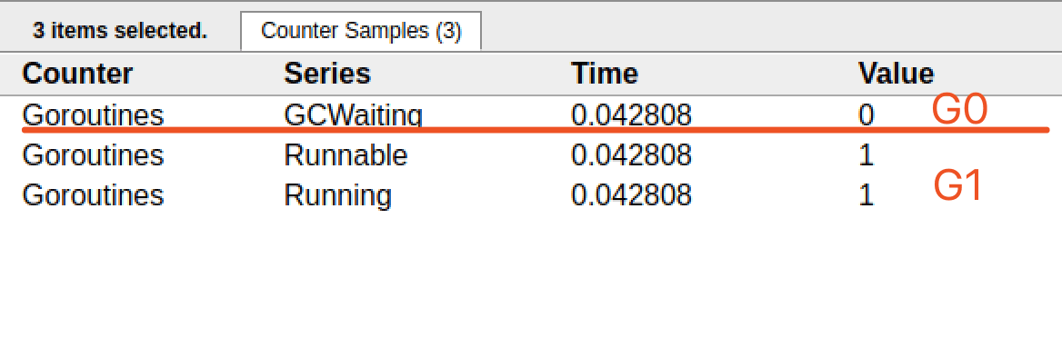Click value 1 in Running row
The image size is (1062, 338).
[x=867, y=195]
